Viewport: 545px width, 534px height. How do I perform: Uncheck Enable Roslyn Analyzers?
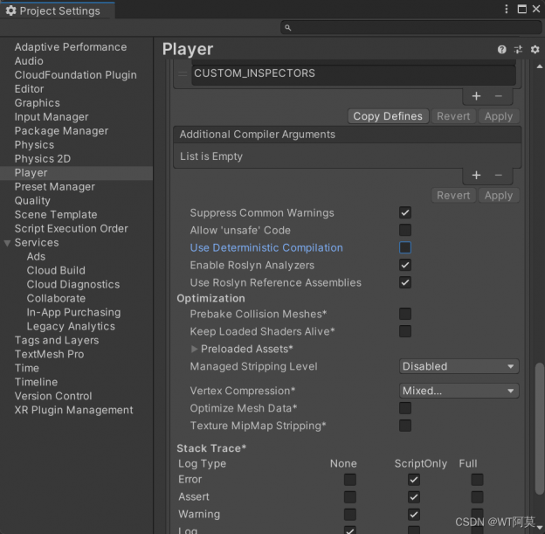405,265
